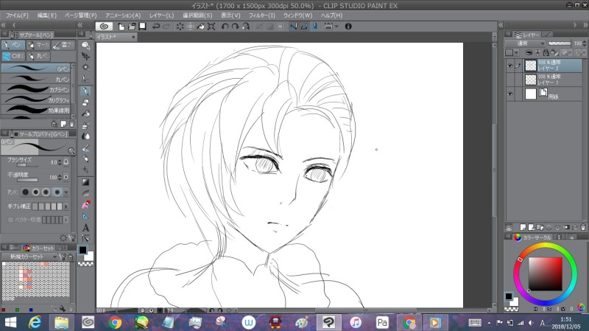Expand anti-aliasing options dropdown arrow
The image size is (589, 331).
pos(66,192)
